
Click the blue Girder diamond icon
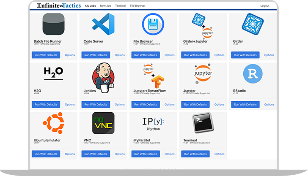pos(253,24)
